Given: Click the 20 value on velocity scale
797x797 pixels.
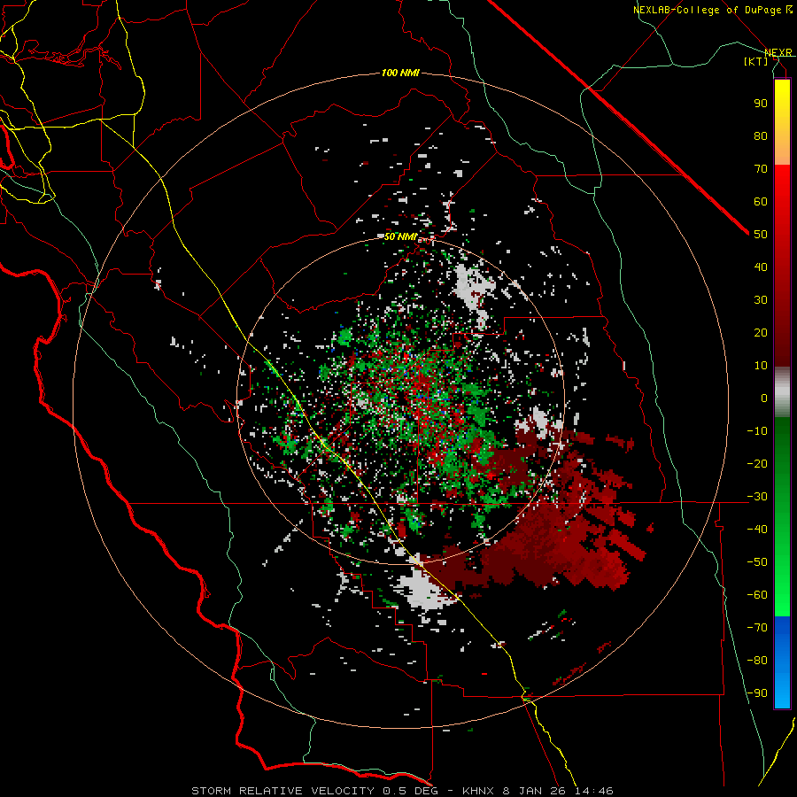Looking at the screenshot, I should 761,333.
